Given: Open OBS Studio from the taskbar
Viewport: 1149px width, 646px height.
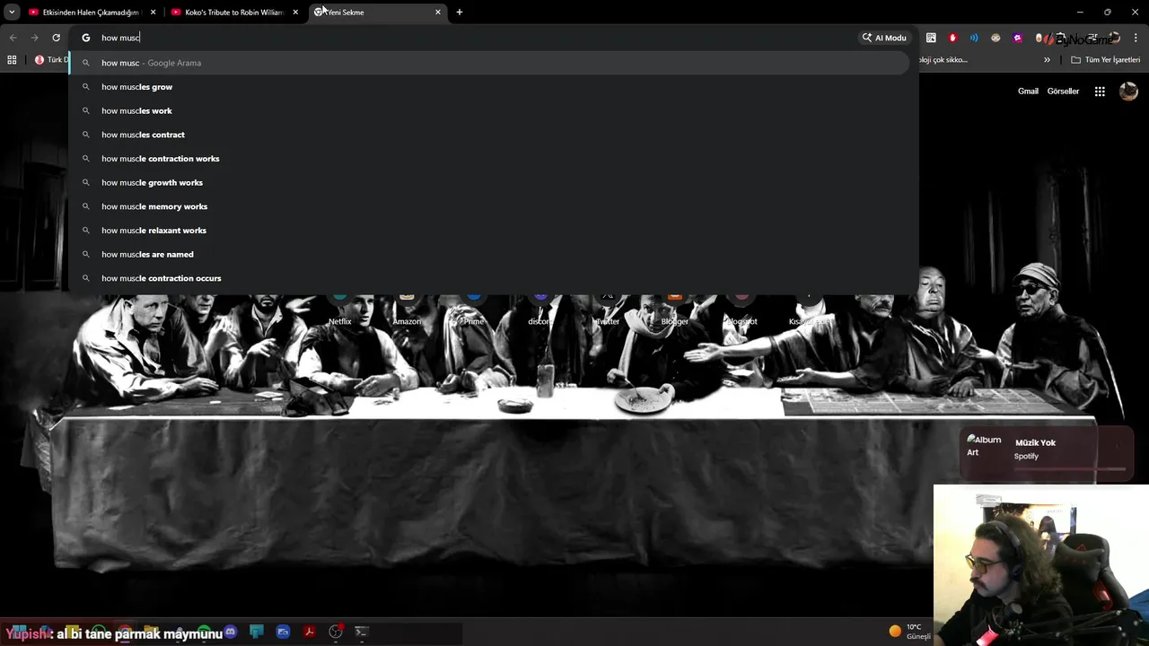Looking at the screenshot, I should click(x=336, y=632).
